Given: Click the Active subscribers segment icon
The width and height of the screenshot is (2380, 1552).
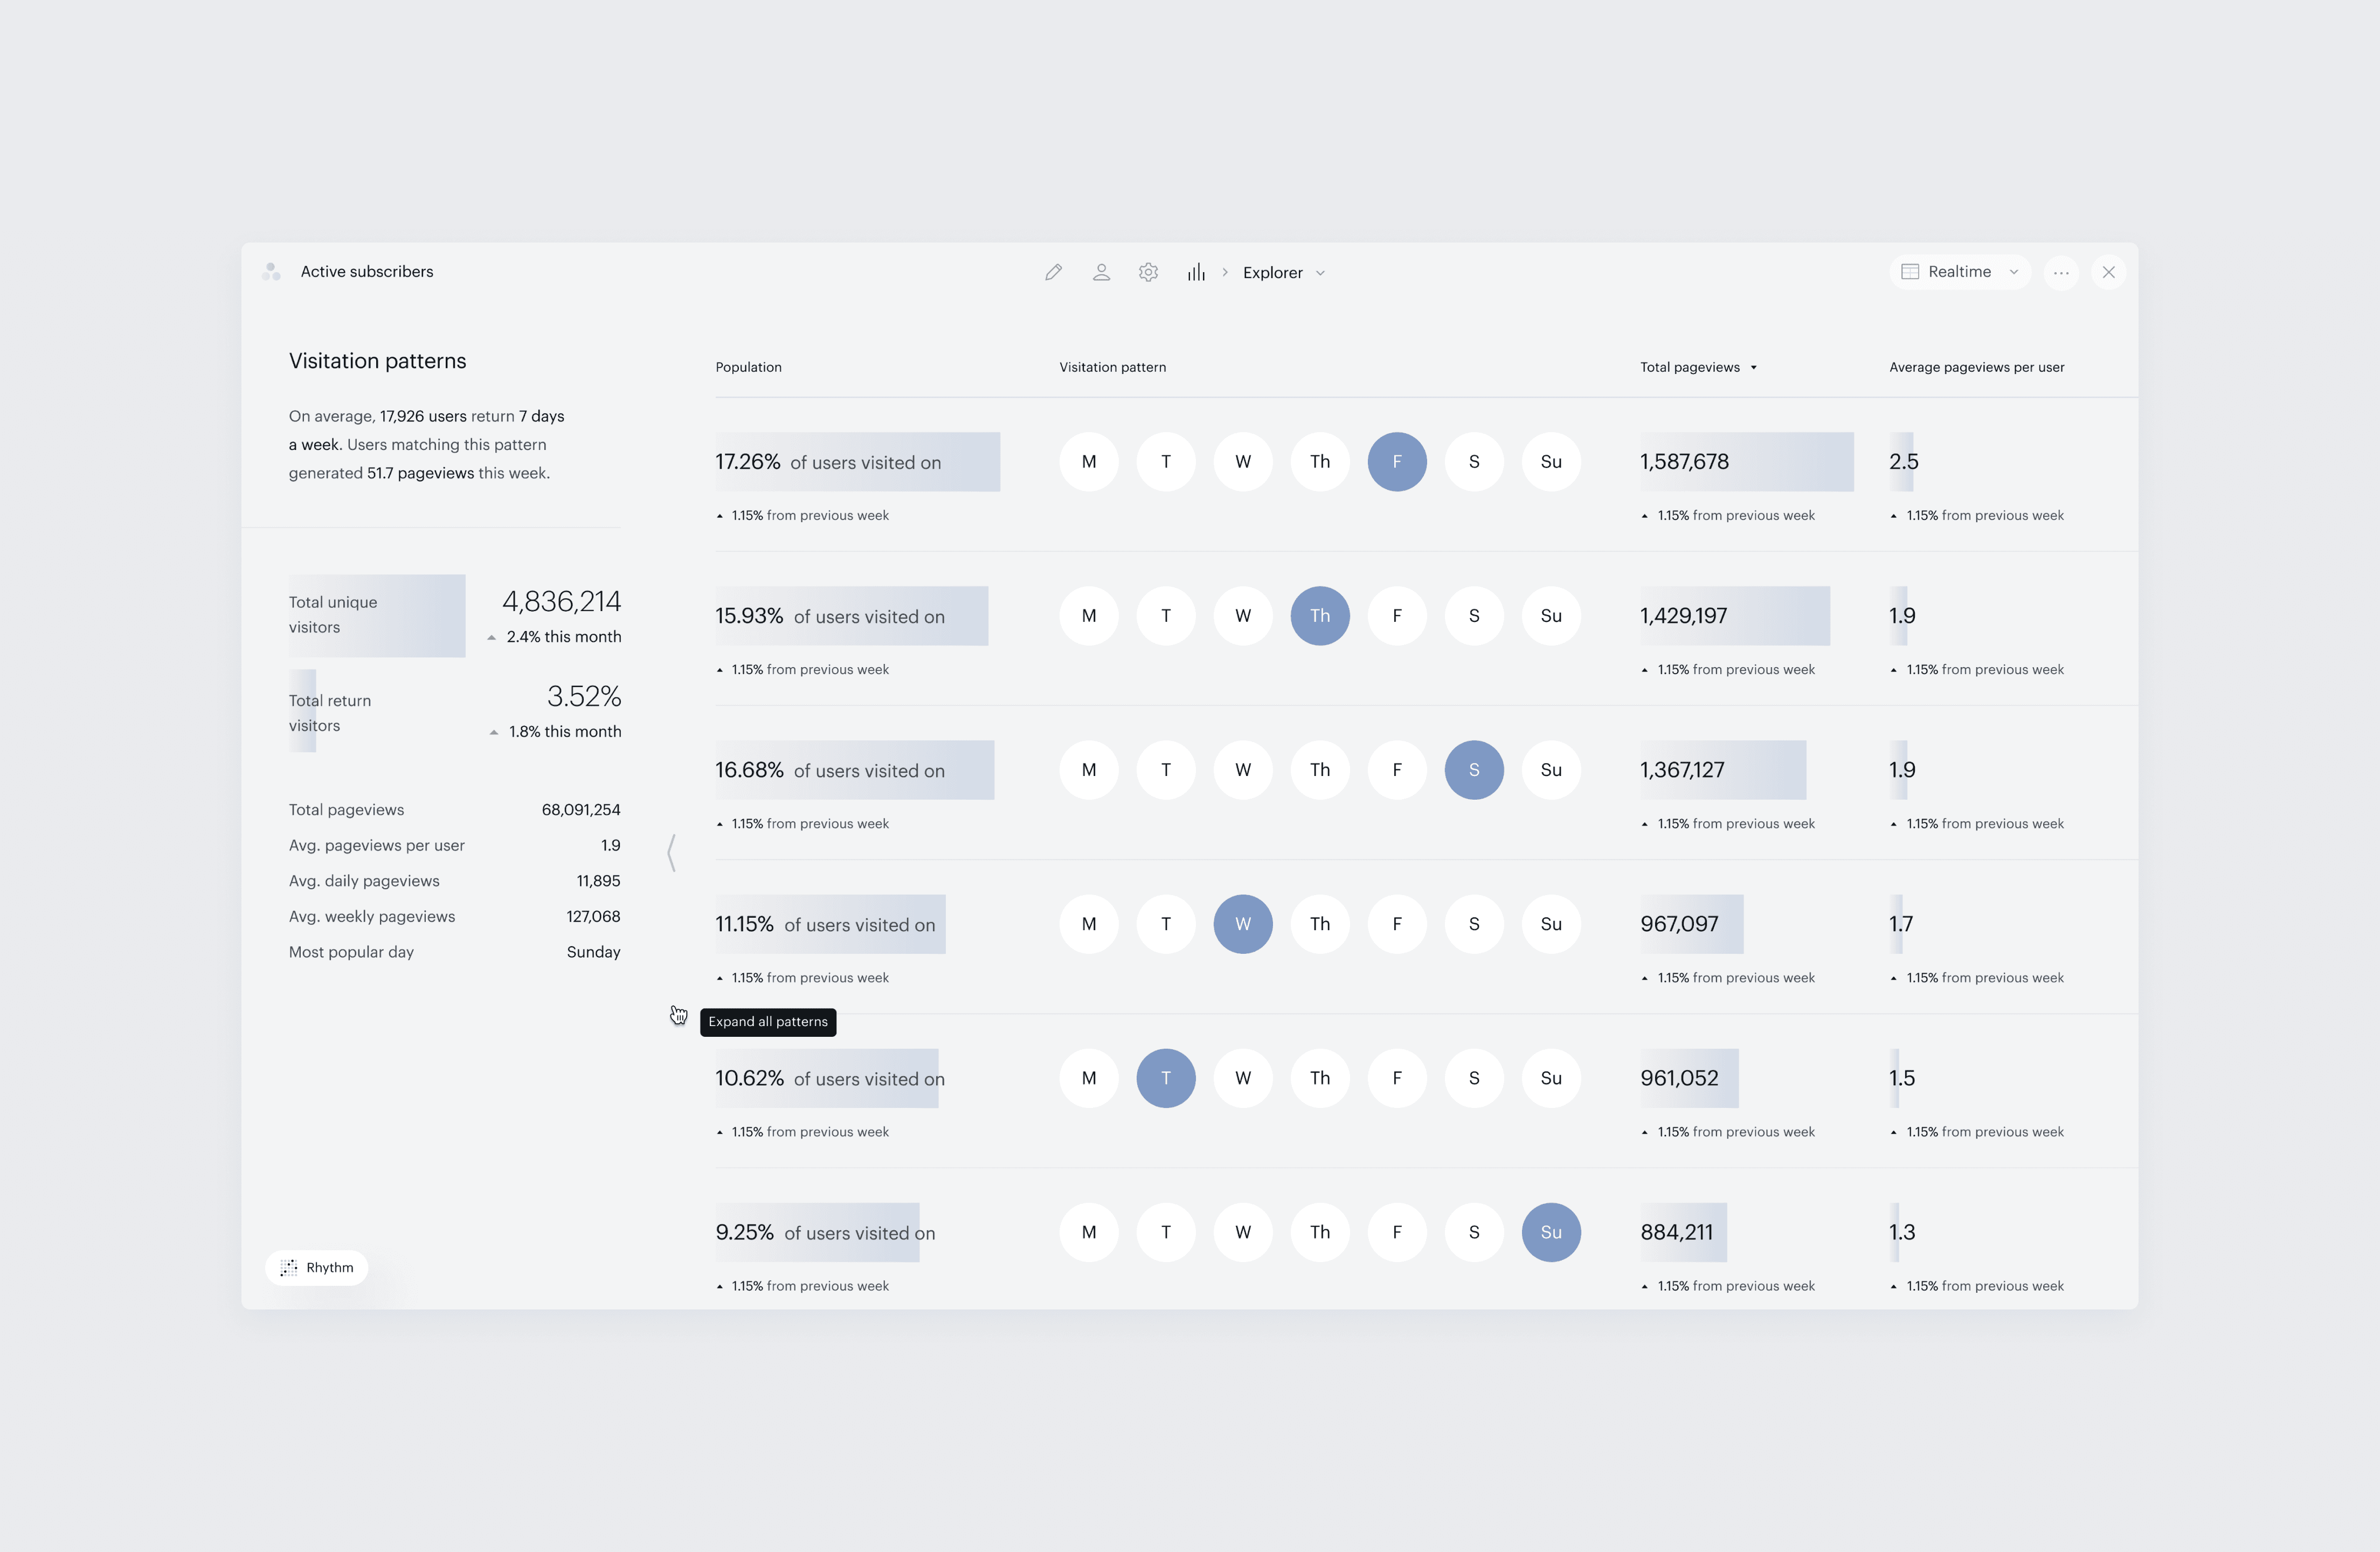Looking at the screenshot, I should pos(271,272).
